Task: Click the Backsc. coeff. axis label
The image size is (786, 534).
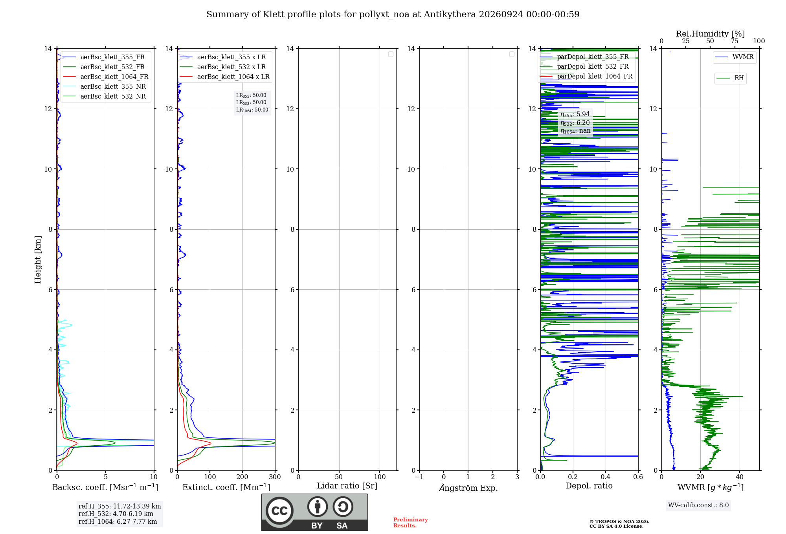Action: pyautogui.click(x=105, y=487)
